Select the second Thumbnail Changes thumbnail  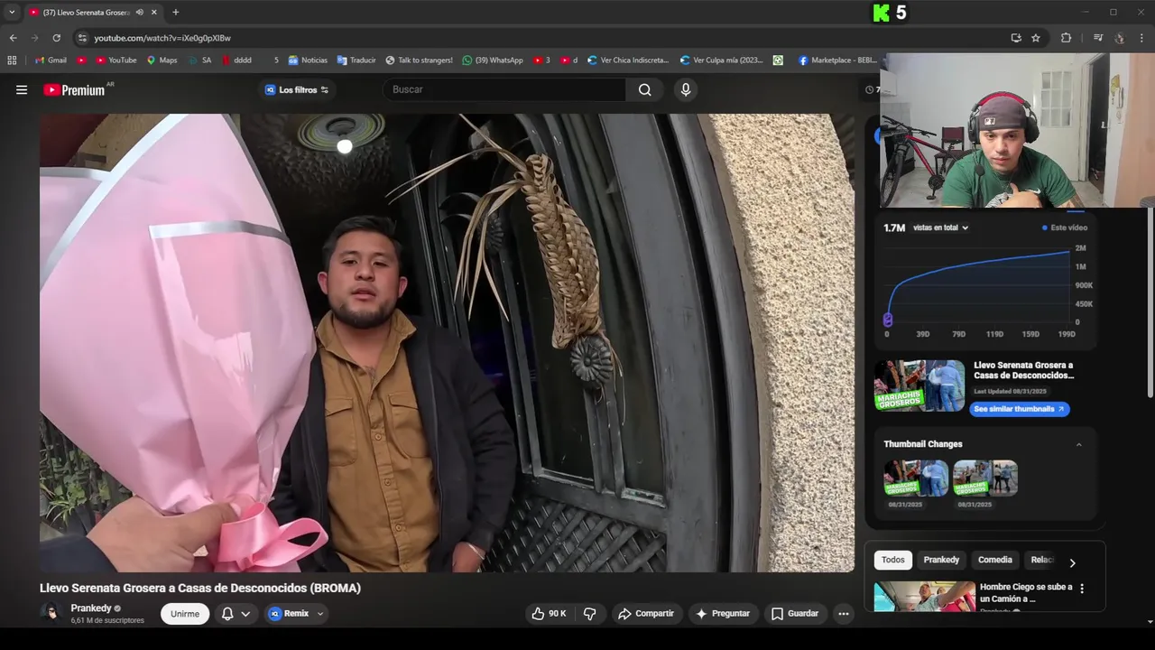pyautogui.click(x=985, y=478)
